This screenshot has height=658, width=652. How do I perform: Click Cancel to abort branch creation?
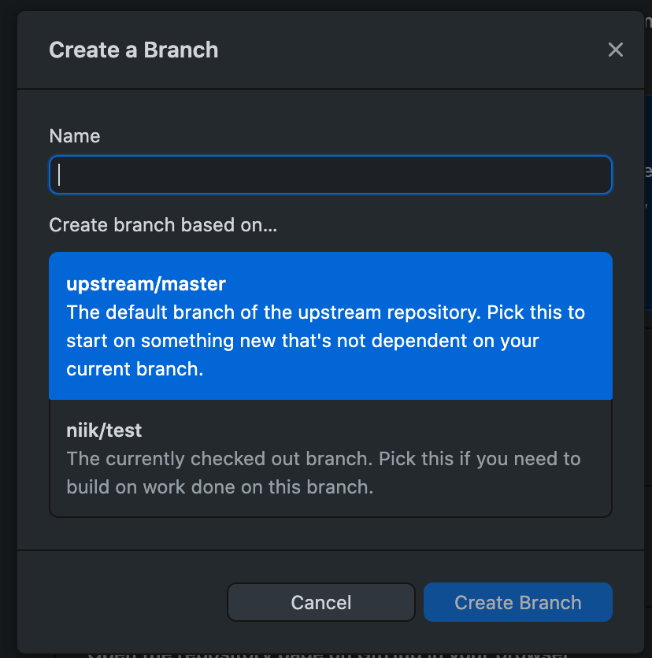coord(320,602)
